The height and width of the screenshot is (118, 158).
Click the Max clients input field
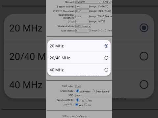82,30
